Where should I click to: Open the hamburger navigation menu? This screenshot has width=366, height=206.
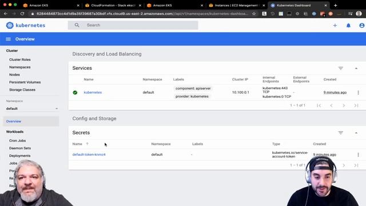pos(9,39)
